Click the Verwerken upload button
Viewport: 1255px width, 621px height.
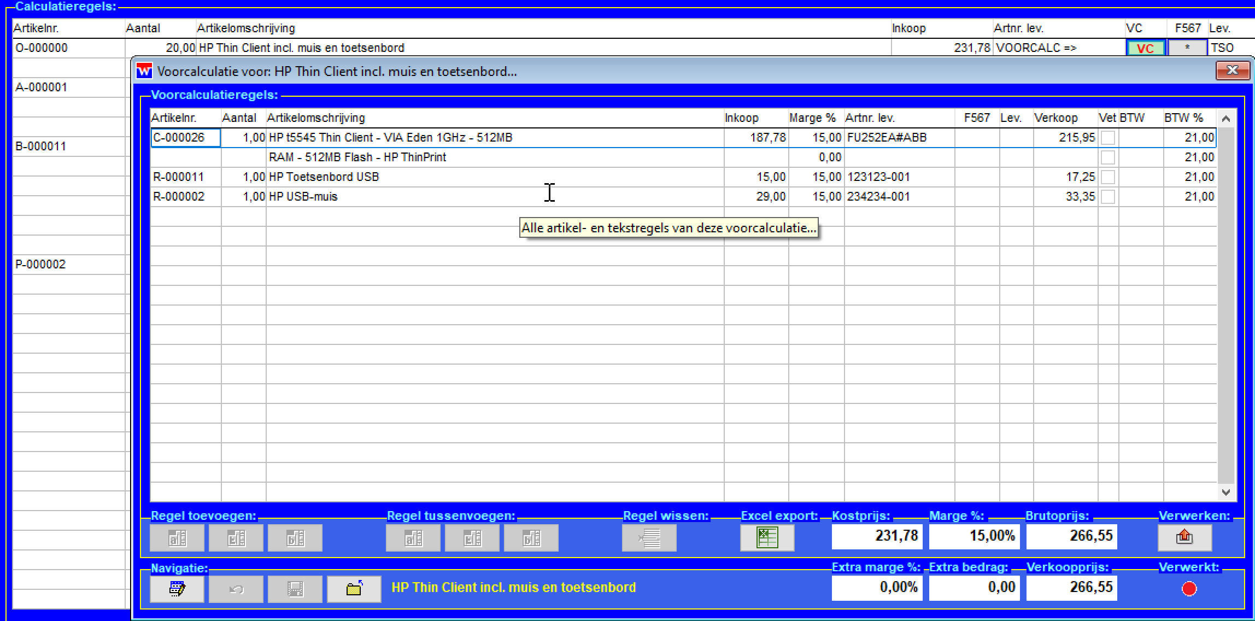pyautogui.click(x=1184, y=538)
